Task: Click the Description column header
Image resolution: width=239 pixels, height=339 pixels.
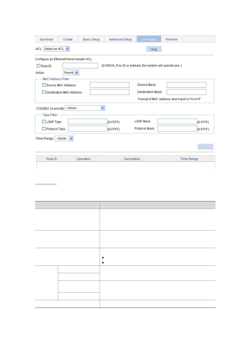Action: click(132, 159)
